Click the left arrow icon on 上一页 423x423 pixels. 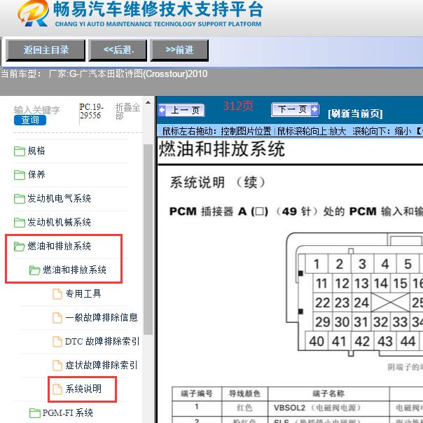click(162, 110)
